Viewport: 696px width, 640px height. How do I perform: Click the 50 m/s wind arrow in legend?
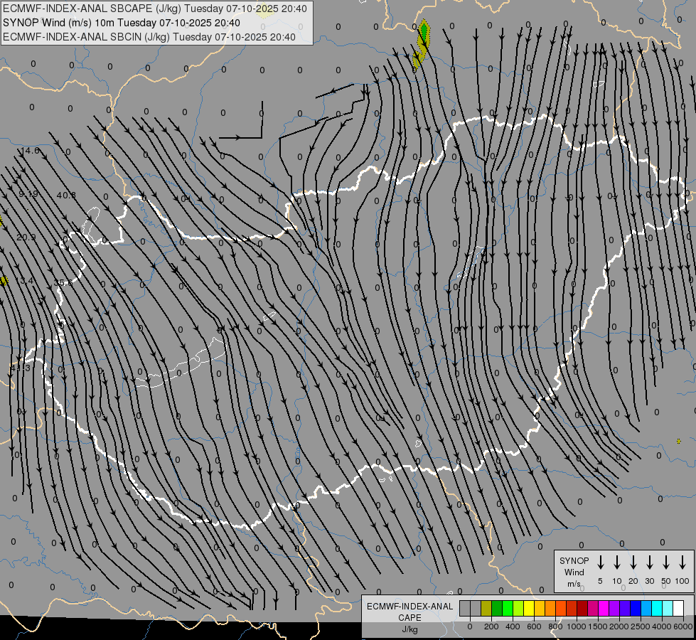(x=666, y=562)
